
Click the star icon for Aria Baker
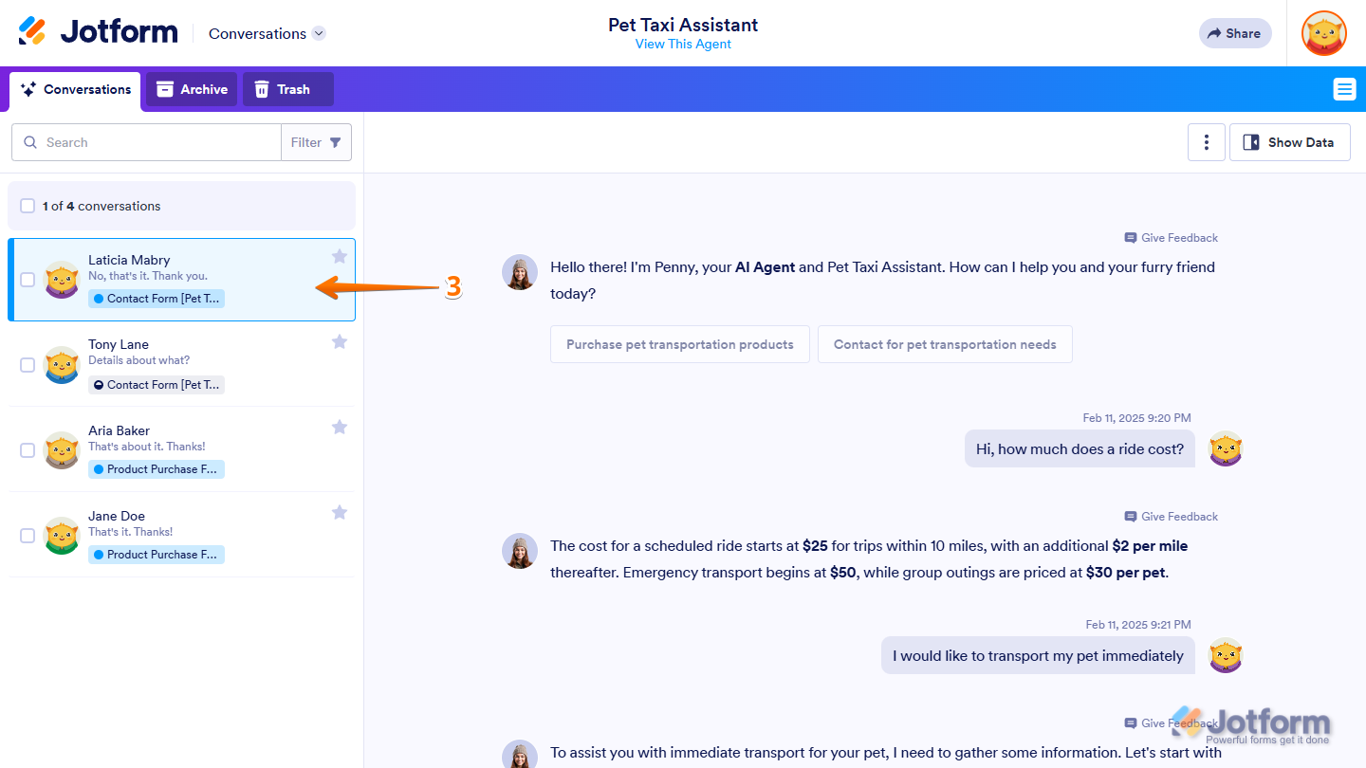(x=340, y=427)
